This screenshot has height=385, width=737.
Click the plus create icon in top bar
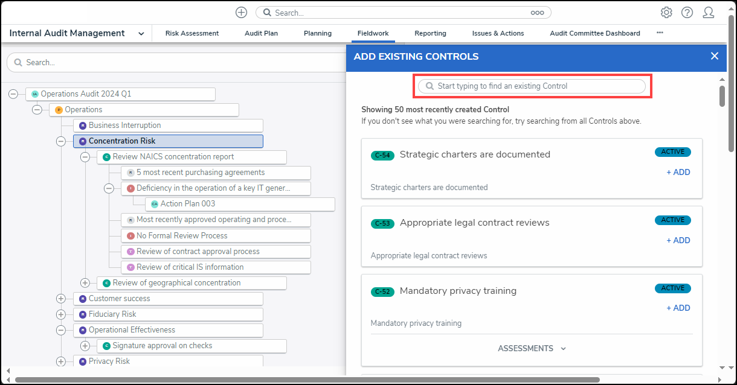[x=241, y=13]
